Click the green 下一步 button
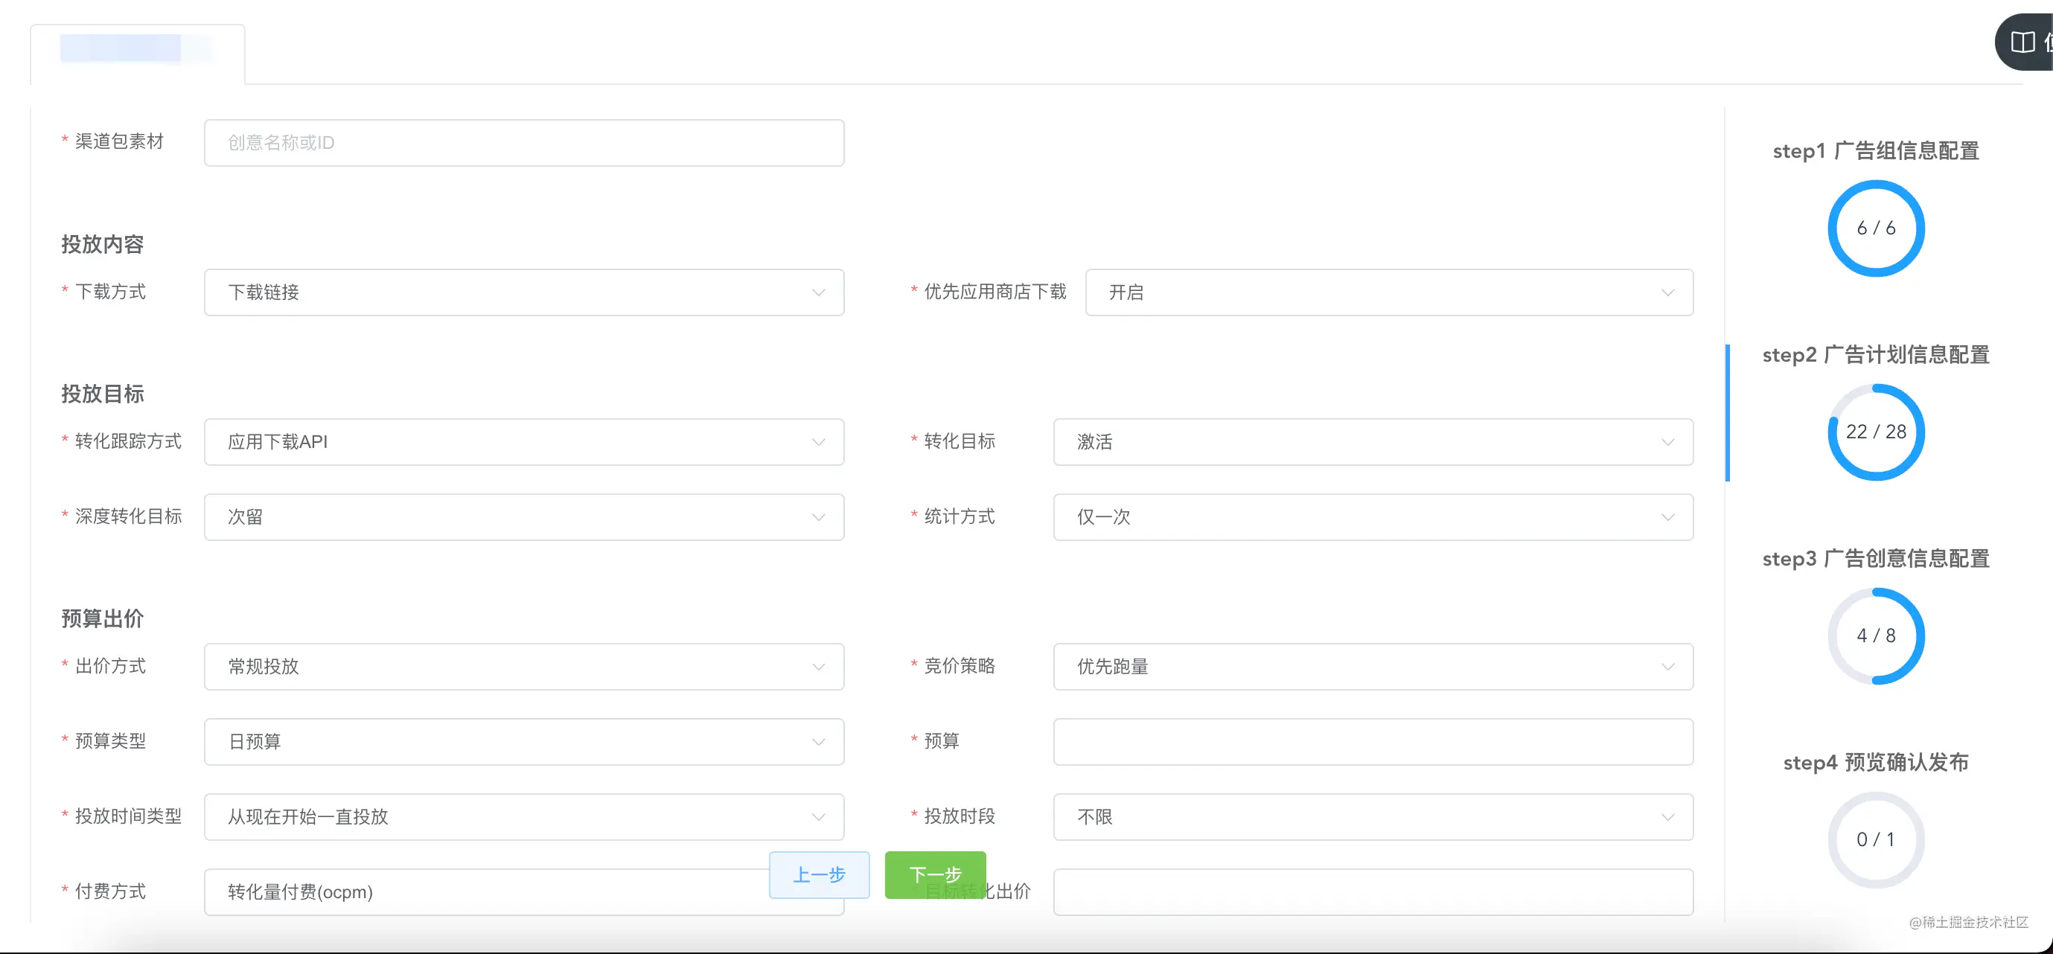This screenshot has width=2053, height=954. pyautogui.click(x=935, y=875)
